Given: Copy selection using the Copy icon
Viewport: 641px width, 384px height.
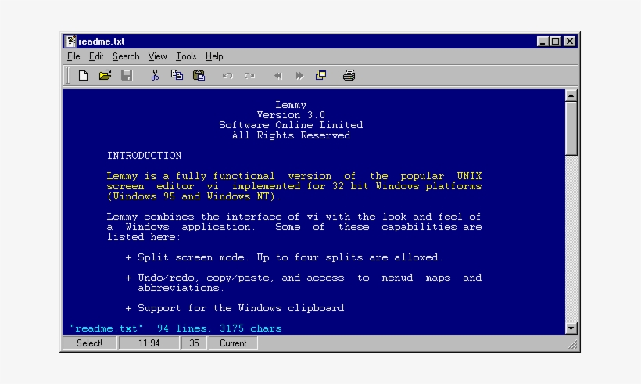Looking at the screenshot, I should tap(177, 75).
